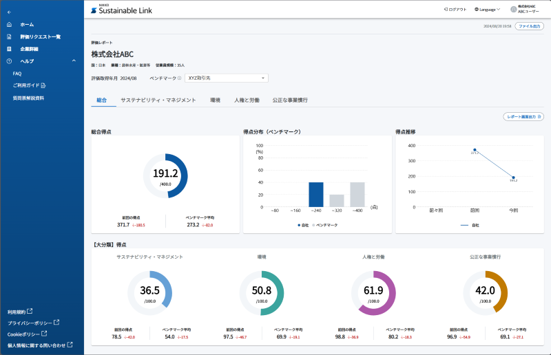This screenshot has width=551, height=355.
Task: Click the ファイル出力 button
Action: [530, 25]
